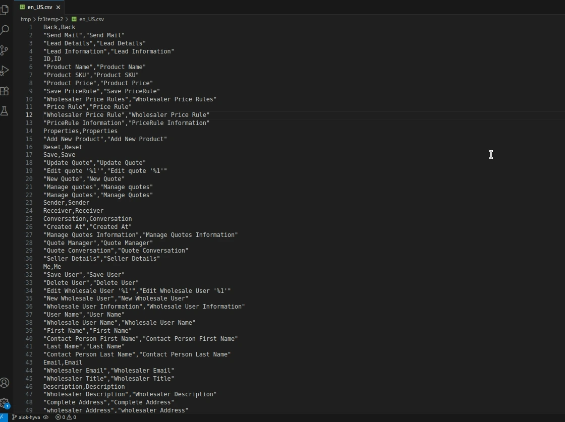Open the Run and Debug view

coord(5,70)
